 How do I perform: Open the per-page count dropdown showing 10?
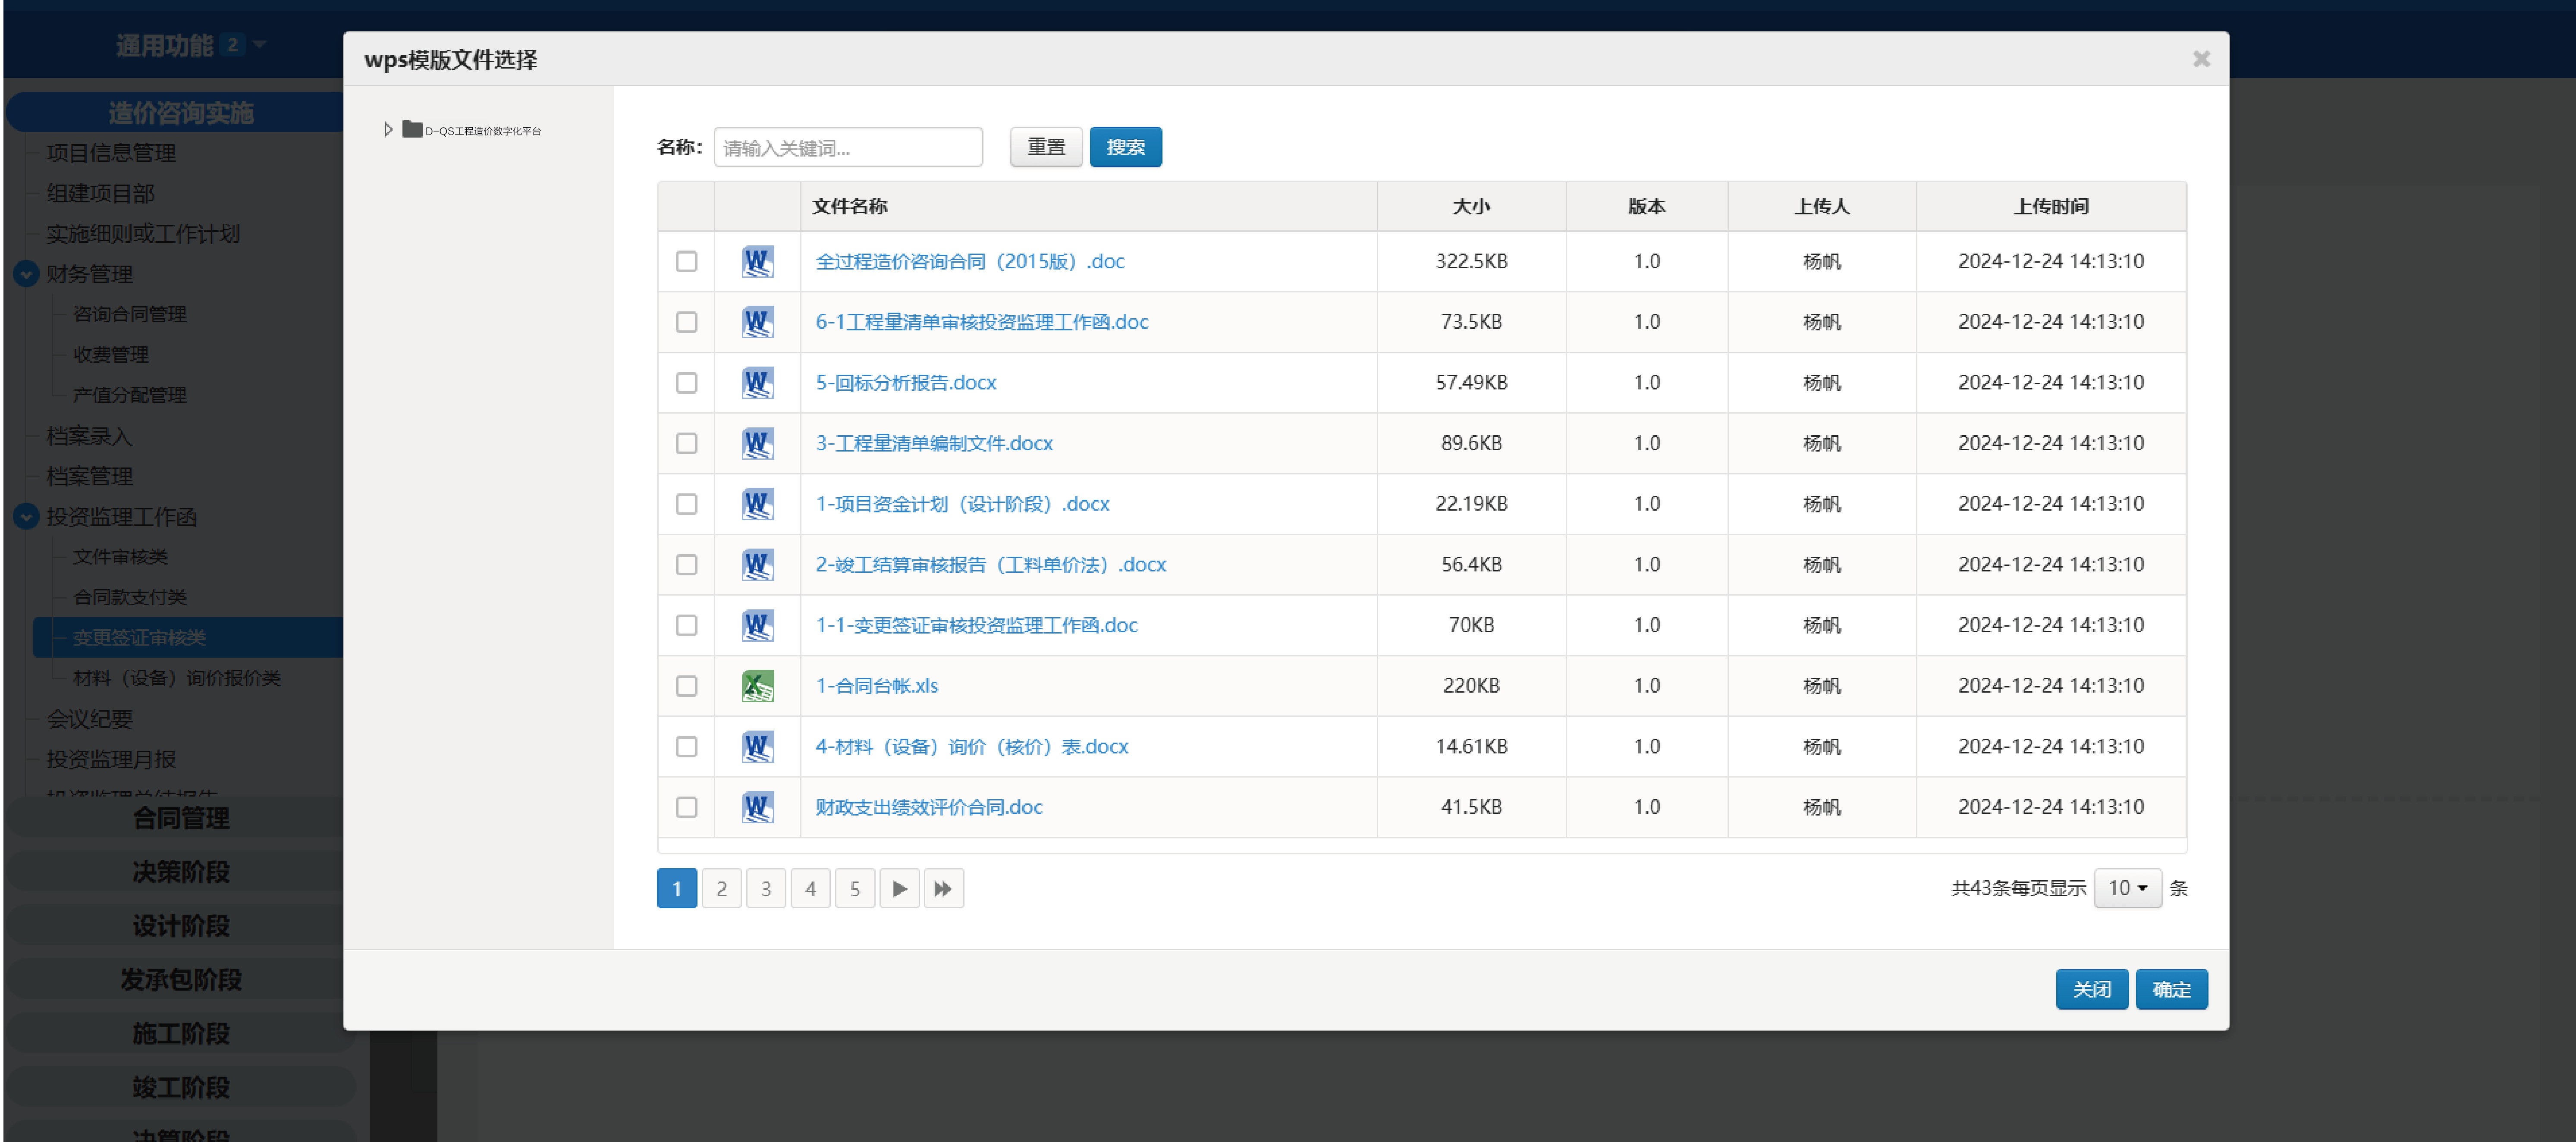pyautogui.click(x=2127, y=888)
